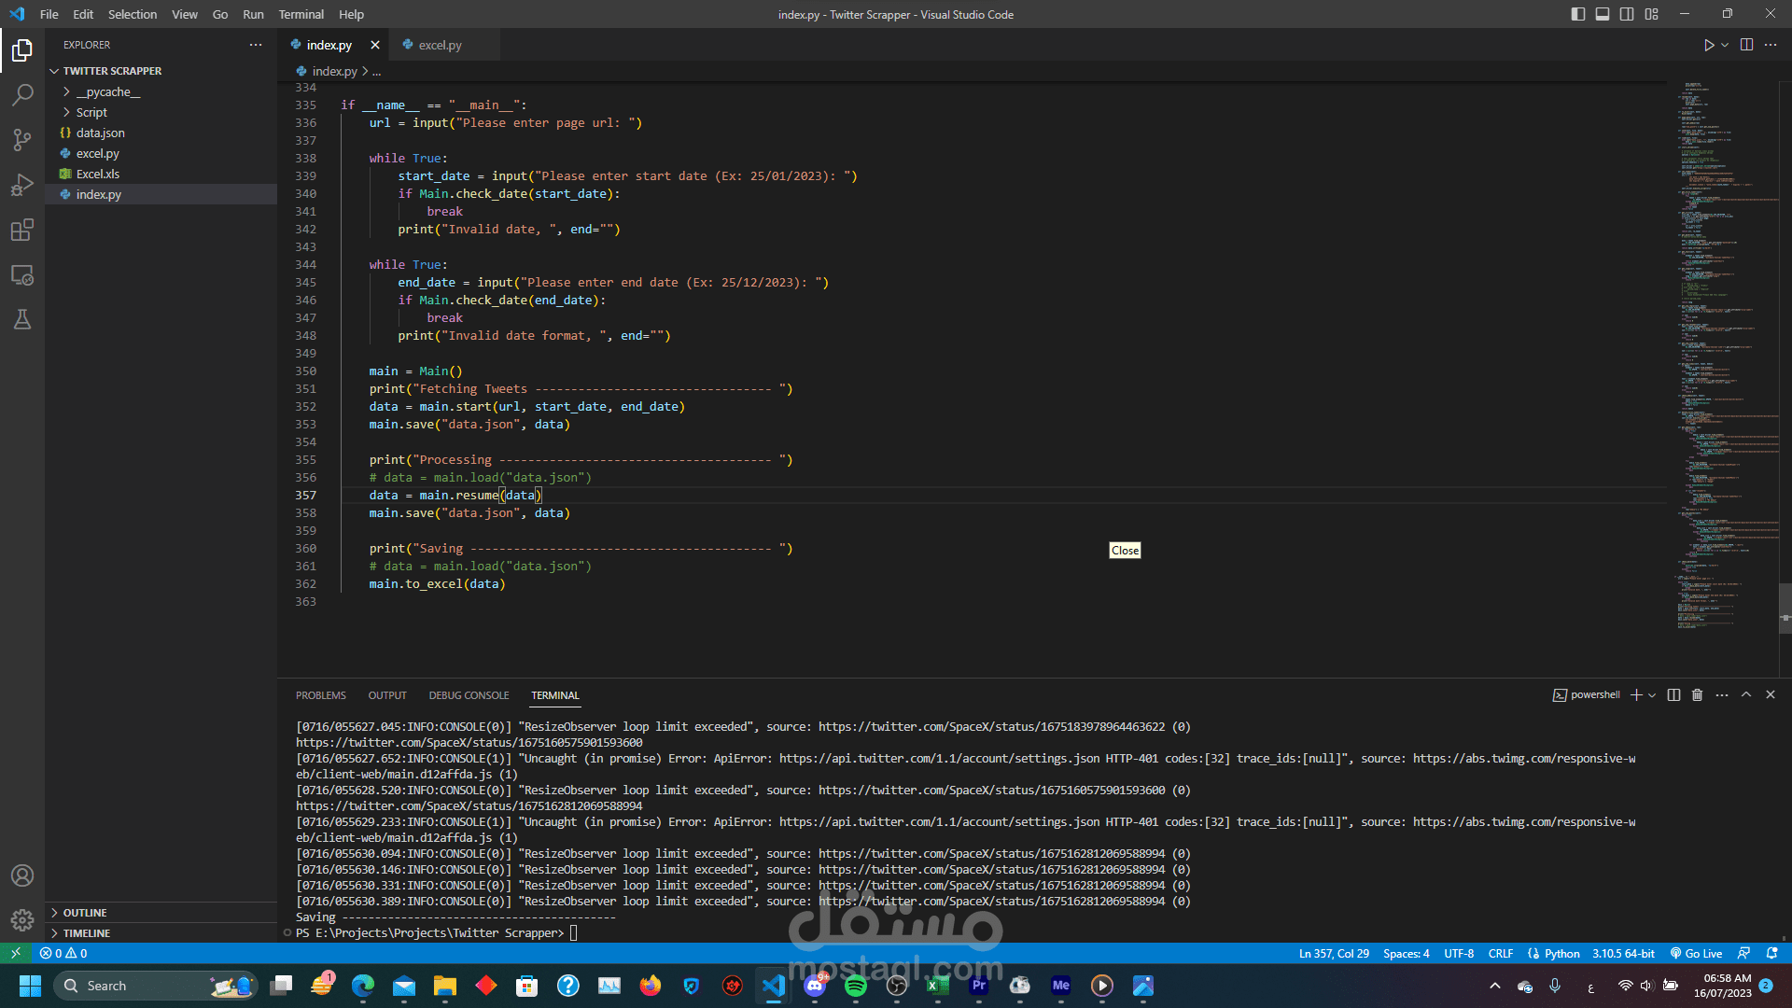The image size is (1792, 1008).
Task: Click Go Live in status bar
Action: tap(1696, 953)
